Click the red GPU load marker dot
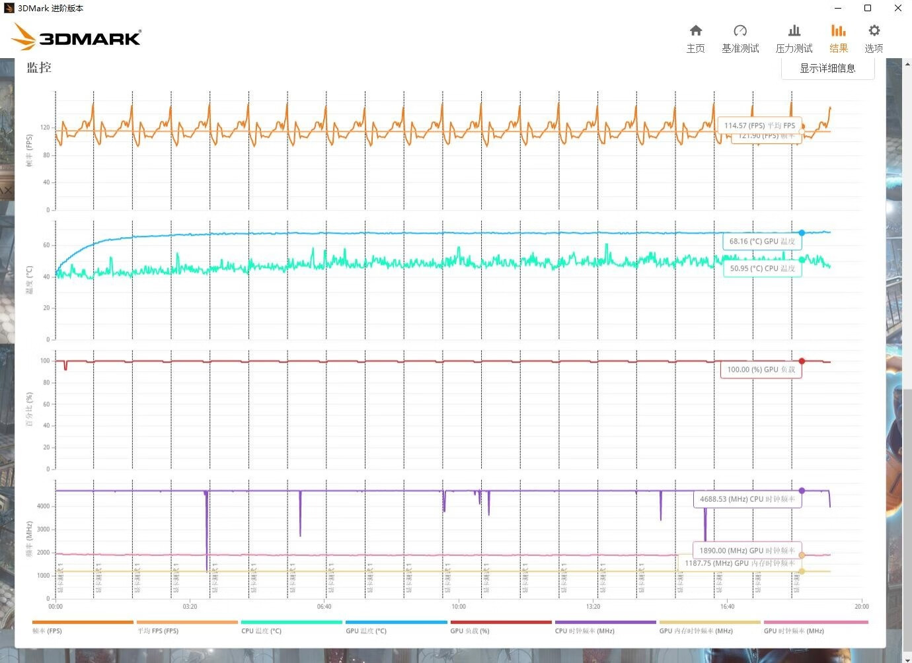912x663 pixels. 802,361
